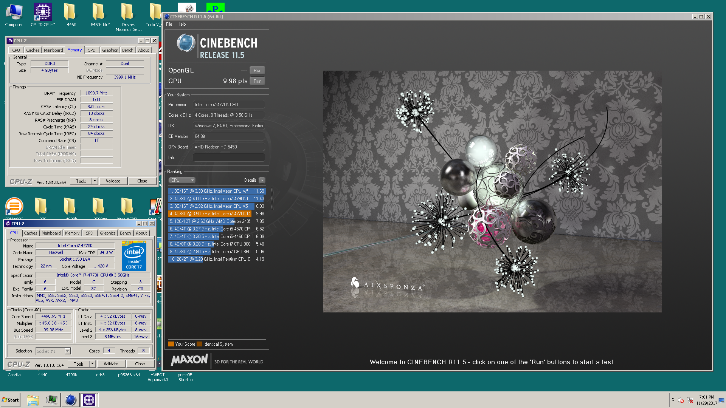The width and height of the screenshot is (726, 408).
Task: Click Validate in the lower CPU-Z window
Action: pos(111,364)
